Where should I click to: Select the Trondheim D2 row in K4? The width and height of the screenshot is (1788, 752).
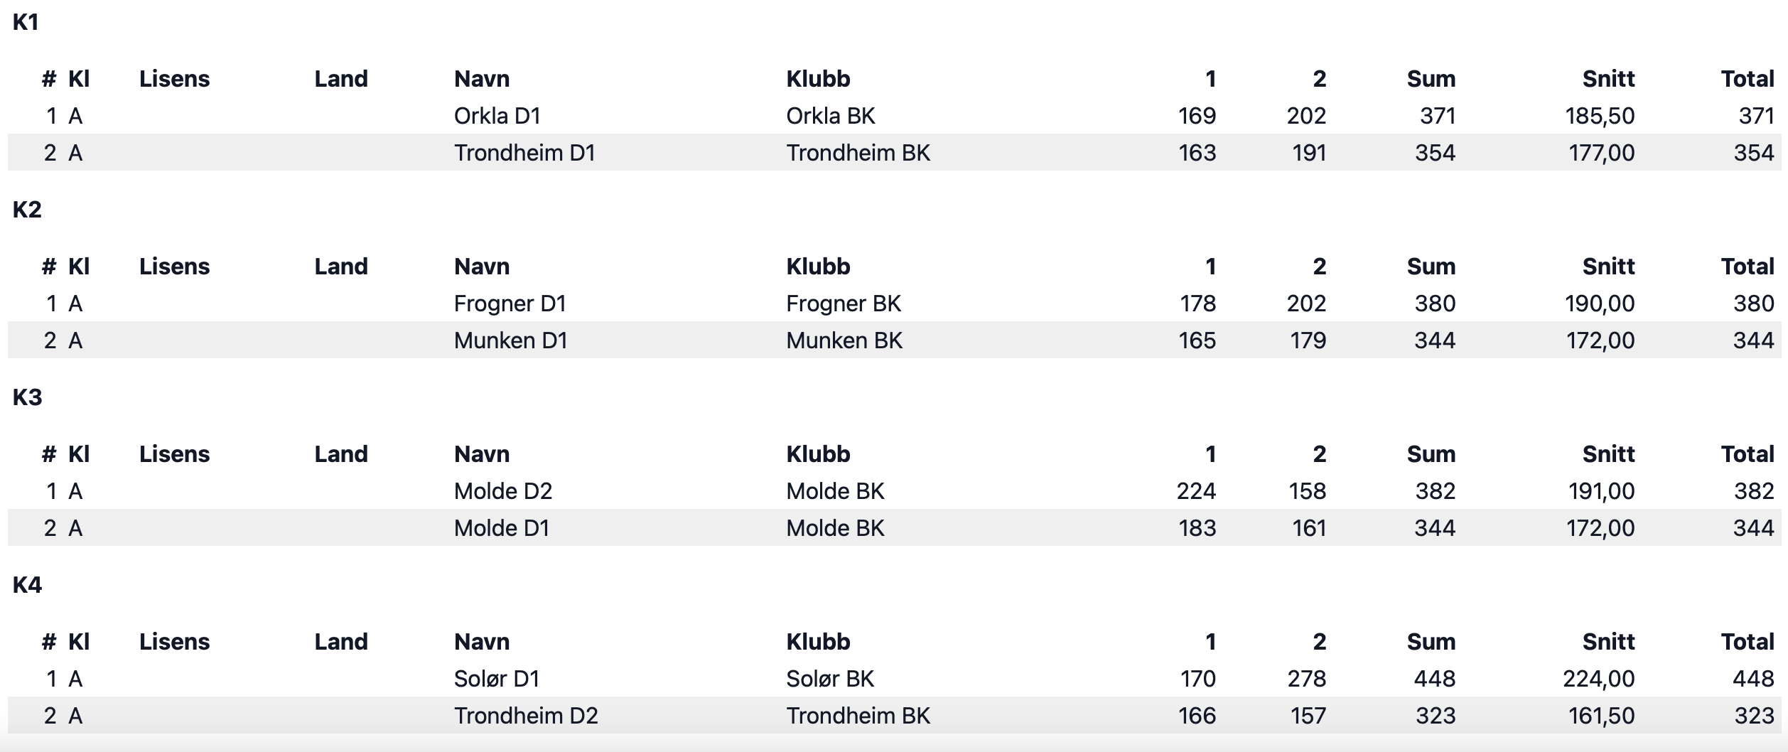click(894, 716)
